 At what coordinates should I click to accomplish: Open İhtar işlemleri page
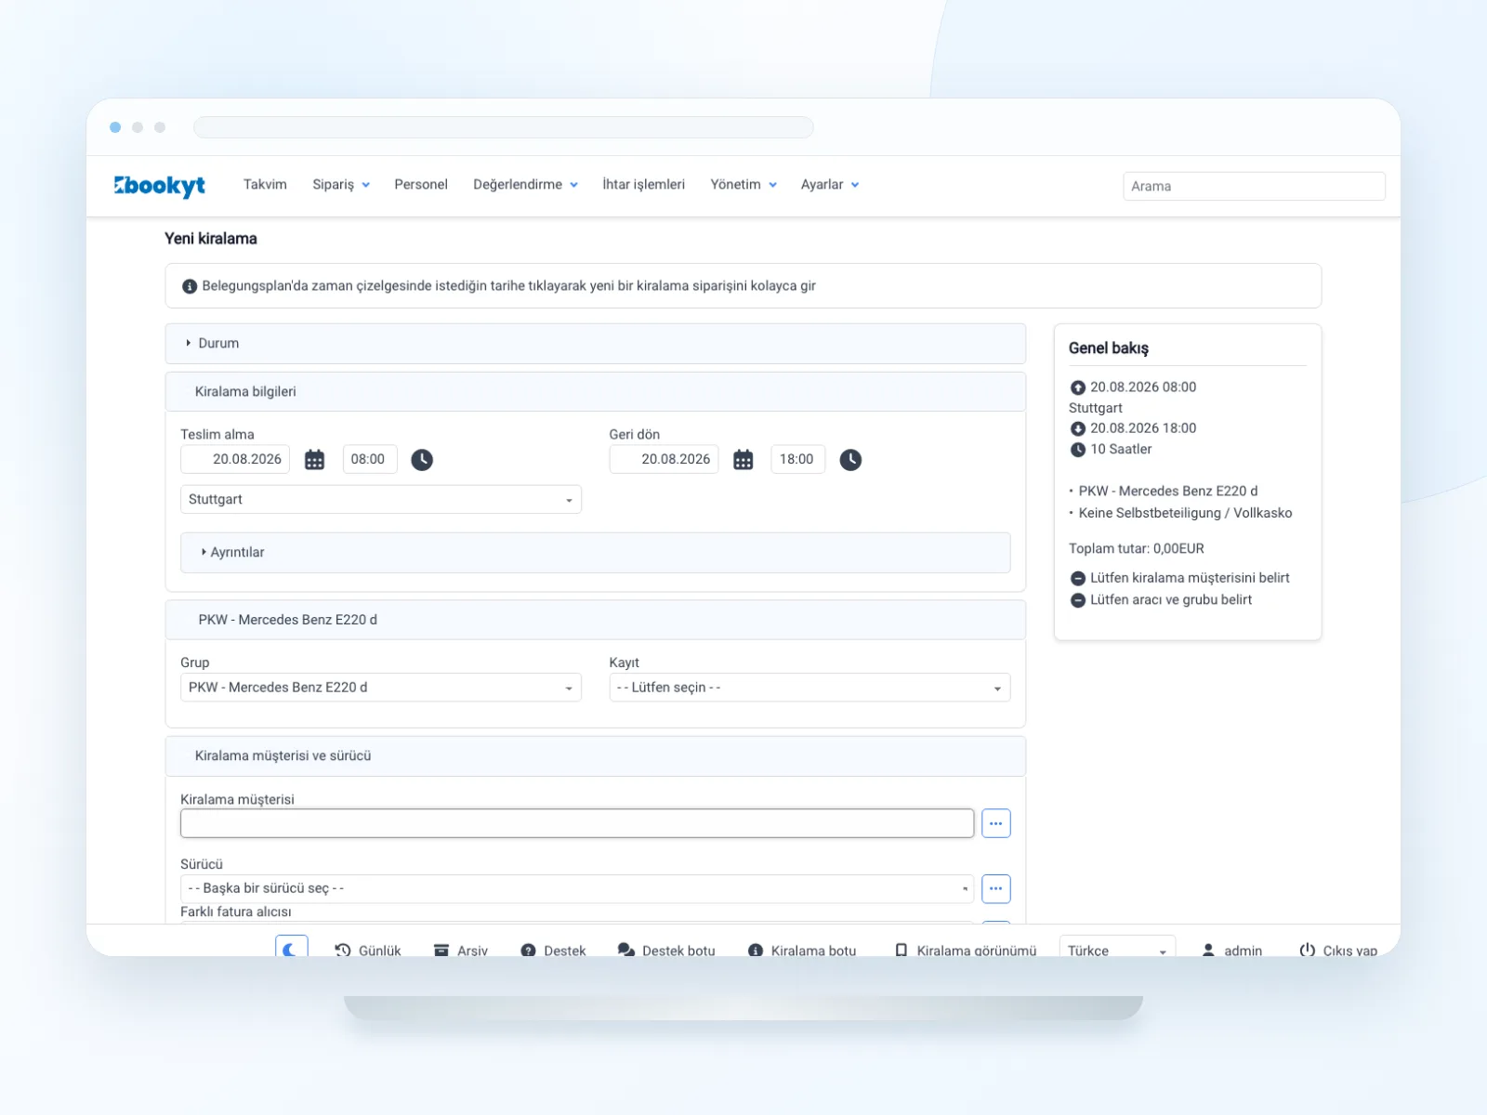point(643,185)
